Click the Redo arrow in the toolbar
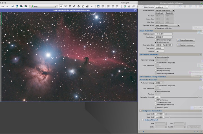This screenshot has width=203, height=134. pos(7,6)
